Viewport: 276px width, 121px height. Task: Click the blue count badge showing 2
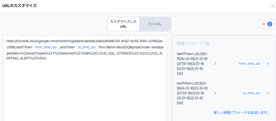pos(270,24)
